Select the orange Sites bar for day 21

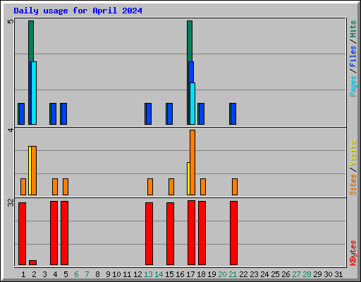[x=235, y=187]
